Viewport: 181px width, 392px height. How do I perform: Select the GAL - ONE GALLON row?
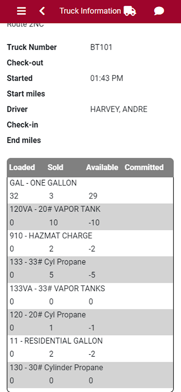click(90, 190)
